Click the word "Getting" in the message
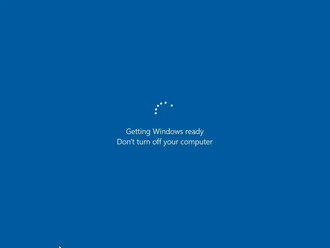Screen dimensions: 330x248 pos(138,132)
